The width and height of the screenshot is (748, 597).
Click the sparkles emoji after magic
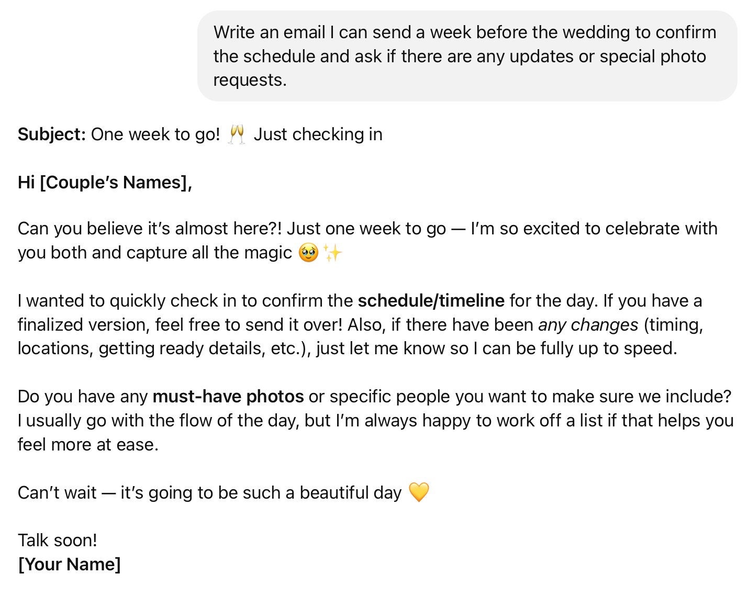click(332, 253)
